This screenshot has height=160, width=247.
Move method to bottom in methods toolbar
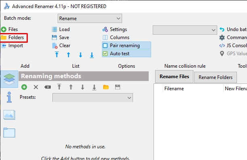[x=94, y=87]
